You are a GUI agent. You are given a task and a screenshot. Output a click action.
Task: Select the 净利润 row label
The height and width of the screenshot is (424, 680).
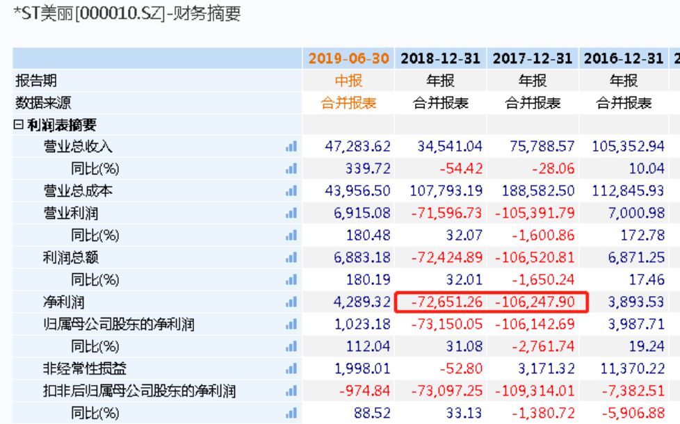tap(64, 302)
